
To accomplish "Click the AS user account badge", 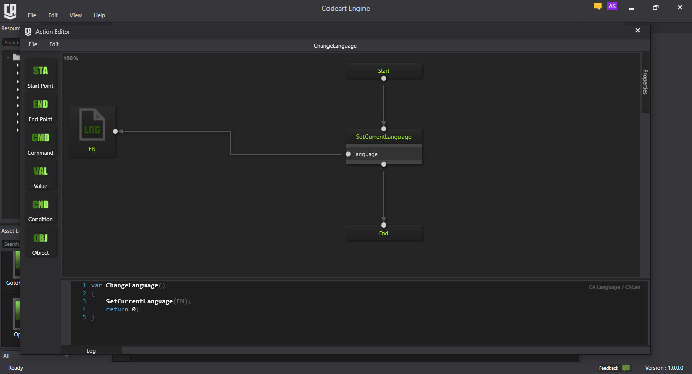I will [x=612, y=7].
